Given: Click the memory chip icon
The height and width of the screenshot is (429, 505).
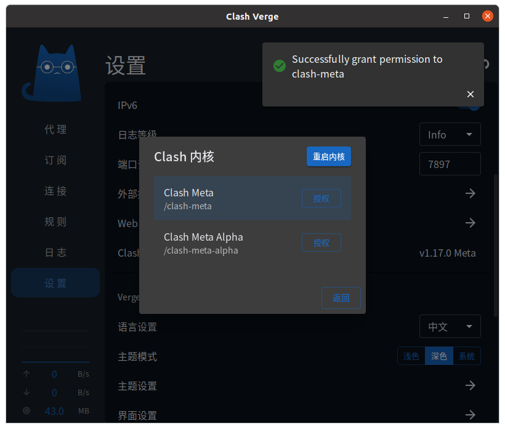Looking at the screenshot, I should coord(26,411).
